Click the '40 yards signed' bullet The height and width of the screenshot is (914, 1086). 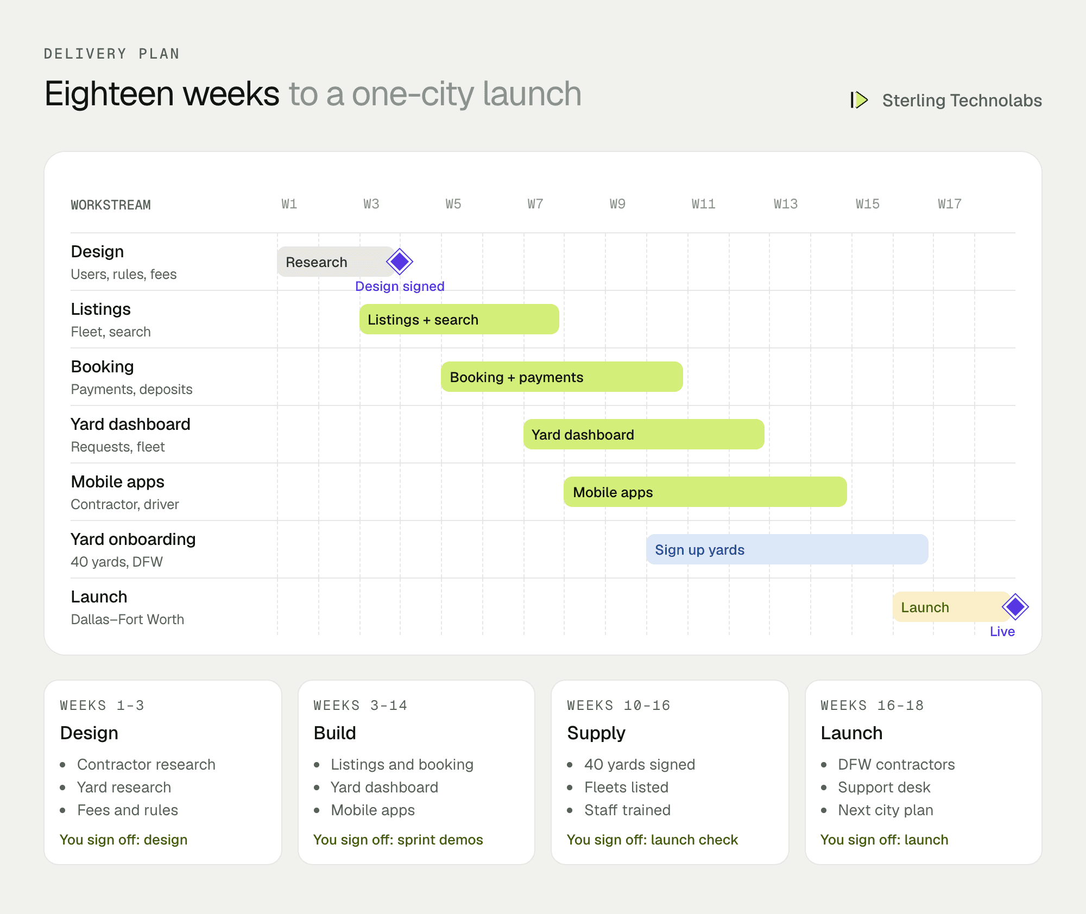(x=640, y=764)
